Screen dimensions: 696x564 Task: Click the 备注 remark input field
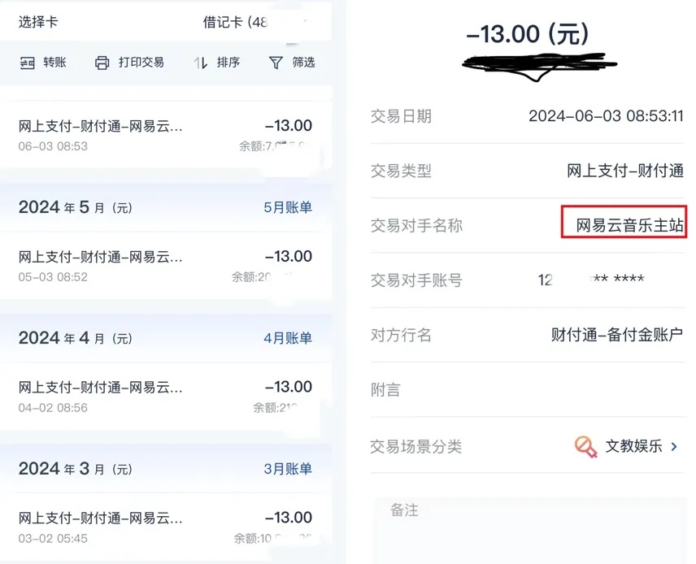pos(529,528)
